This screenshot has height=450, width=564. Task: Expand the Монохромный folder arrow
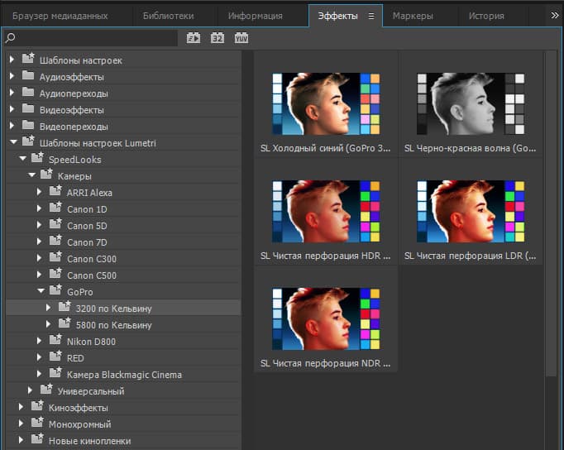pyautogui.click(x=21, y=424)
